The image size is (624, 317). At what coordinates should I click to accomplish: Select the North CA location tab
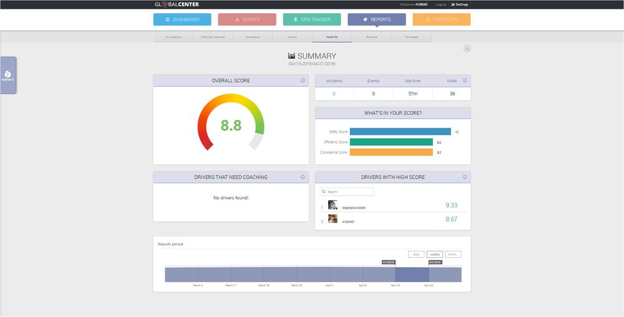[331, 37]
